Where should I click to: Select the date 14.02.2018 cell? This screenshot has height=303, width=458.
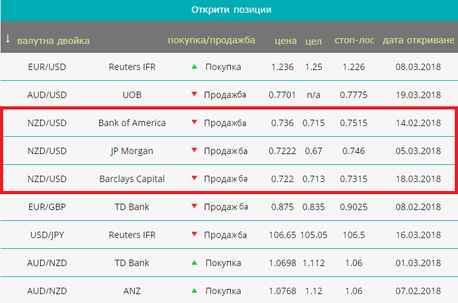419,123
